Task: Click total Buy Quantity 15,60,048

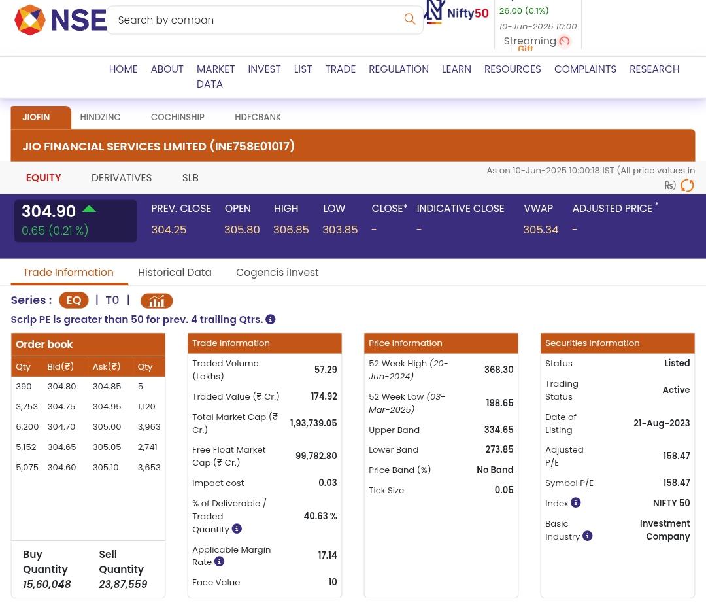Action: tap(47, 584)
